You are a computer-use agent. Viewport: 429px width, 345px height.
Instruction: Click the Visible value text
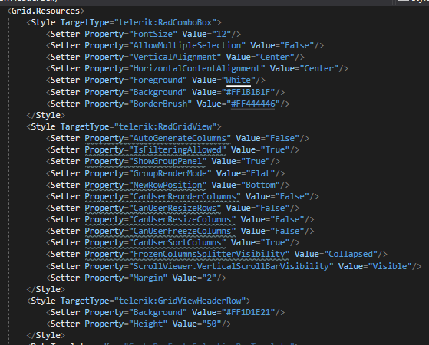coord(390,266)
